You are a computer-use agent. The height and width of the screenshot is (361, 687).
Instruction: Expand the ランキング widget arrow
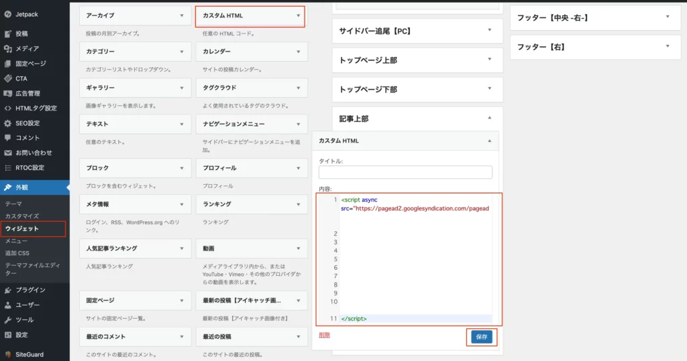(x=299, y=204)
